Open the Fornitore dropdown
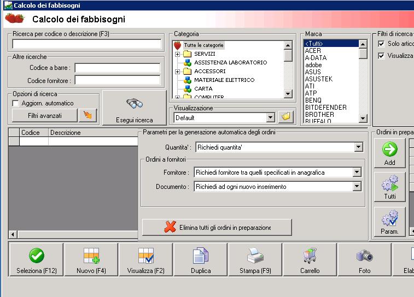This screenshot has width=414, height=297. click(357, 173)
